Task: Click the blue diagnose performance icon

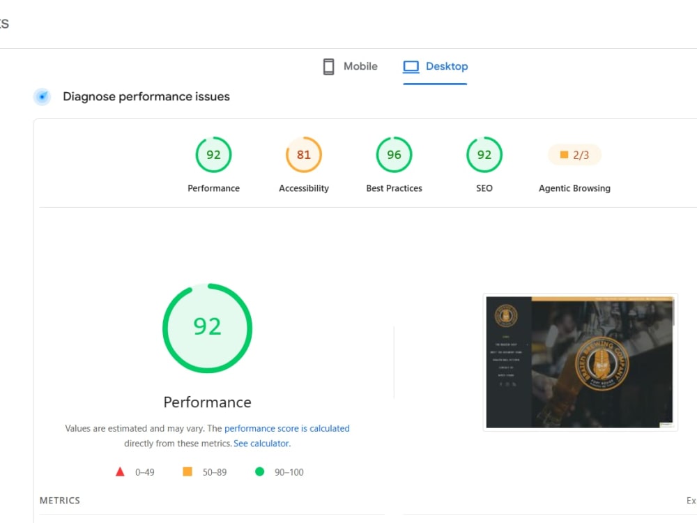Action: (x=43, y=96)
